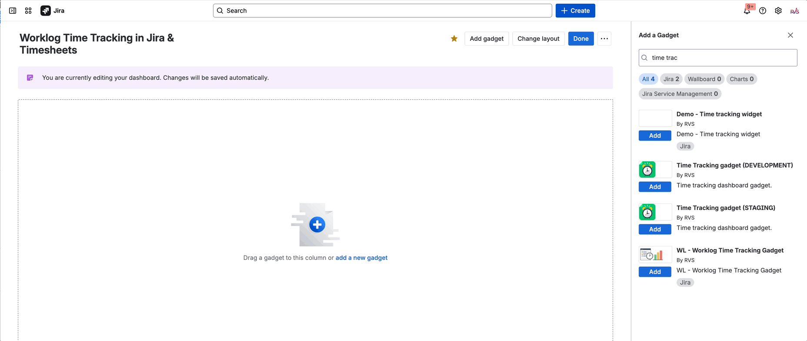Open the Change layout options
This screenshot has width=807, height=341.
coord(538,39)
